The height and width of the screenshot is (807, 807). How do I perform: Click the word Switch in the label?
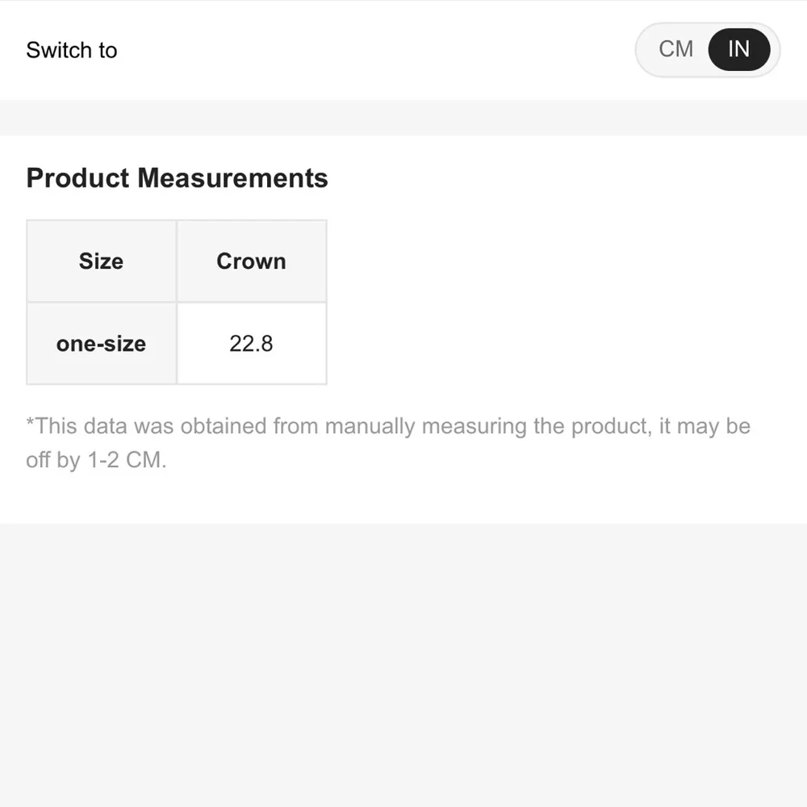(x=59, y=50)
